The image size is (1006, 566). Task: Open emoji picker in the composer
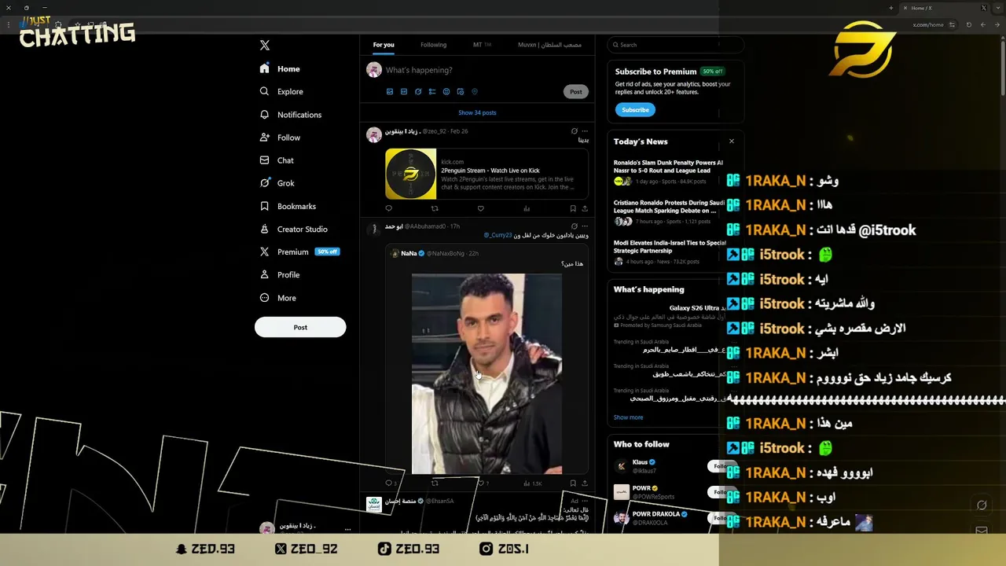446,92
